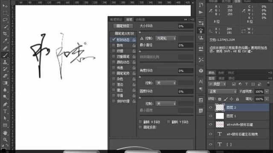273x153 pixels.
Task: Select the Hand tool
Action: click(x=5, y=133)
